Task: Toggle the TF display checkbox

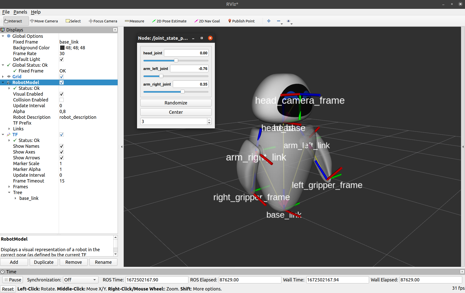Action: (x=61, y=134)
